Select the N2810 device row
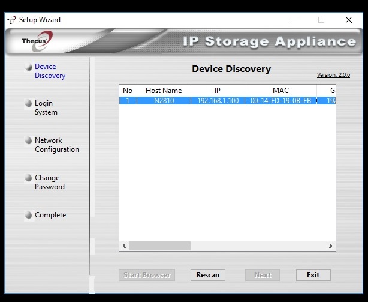 pos(164,101)
